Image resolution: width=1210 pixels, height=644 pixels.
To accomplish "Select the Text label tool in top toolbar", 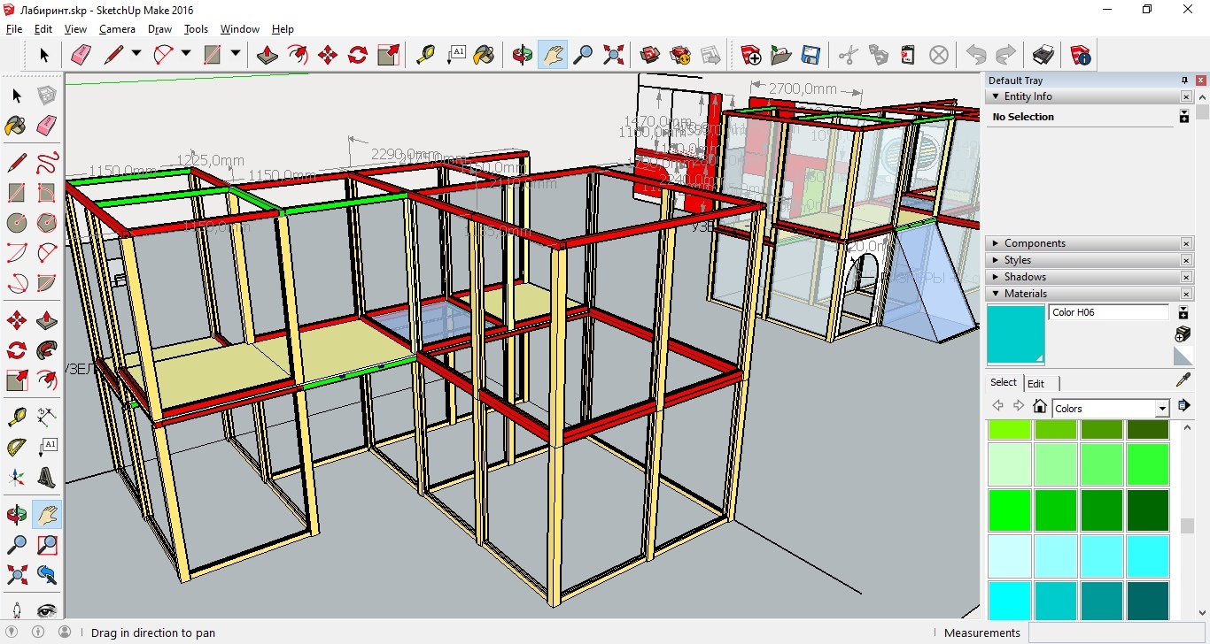I will (456, 55).
